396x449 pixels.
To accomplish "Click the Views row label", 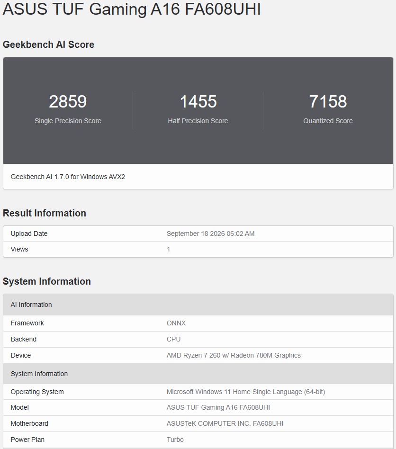I will click(x=19, y=249).
